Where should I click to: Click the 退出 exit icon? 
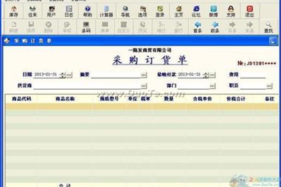(x=250, y=11)
